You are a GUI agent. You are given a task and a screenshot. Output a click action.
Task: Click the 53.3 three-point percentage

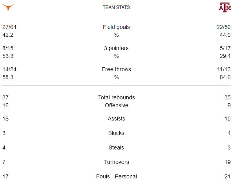8,56
